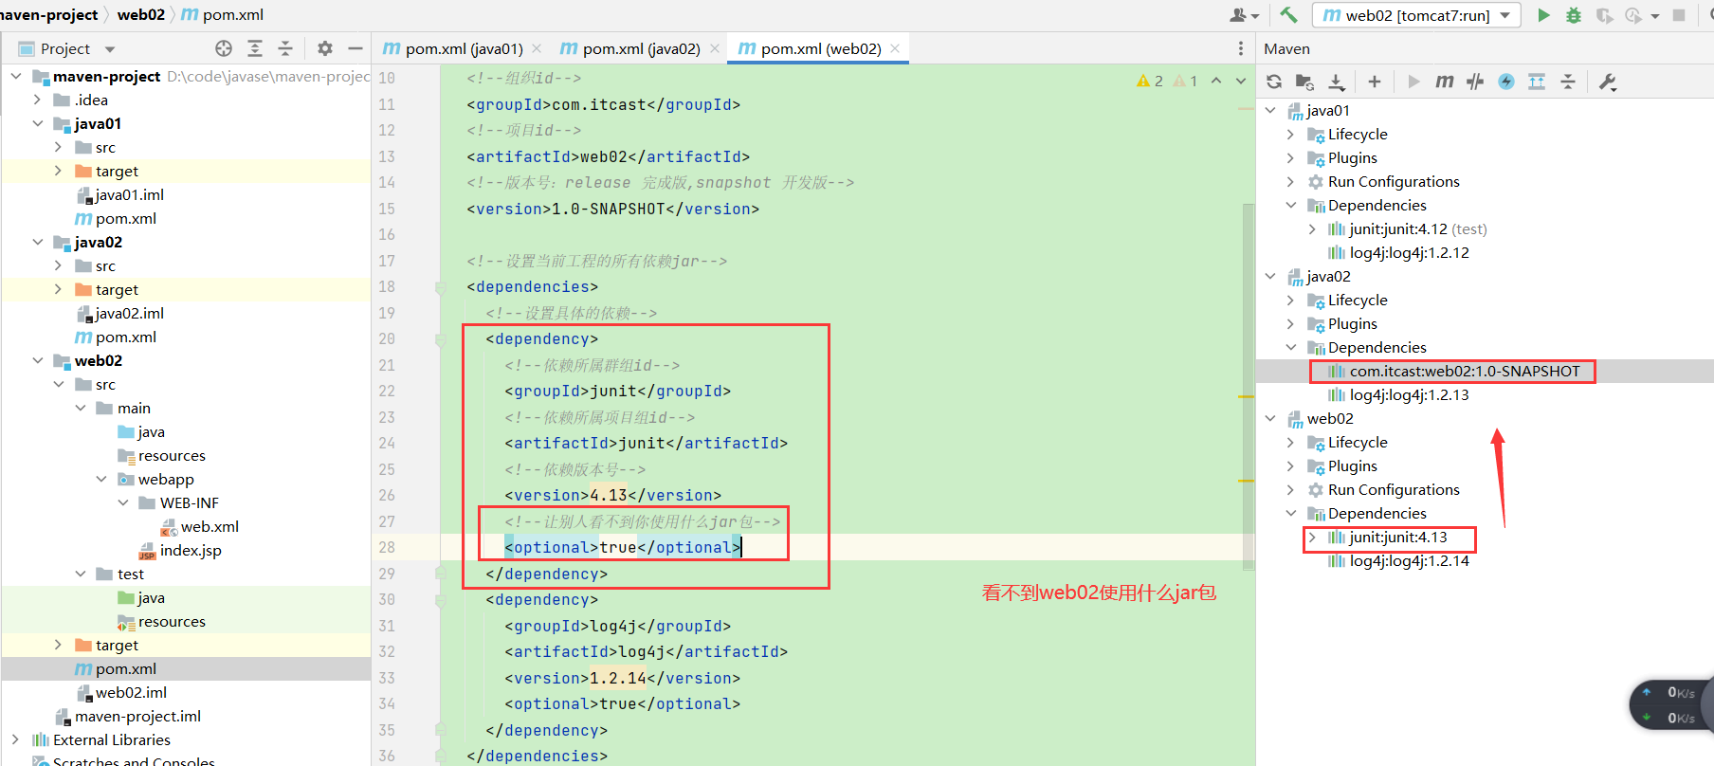Collapse java01 module in Project tree
The height and width of the screenshot is (766, 1714).
(x=37, y=123)
